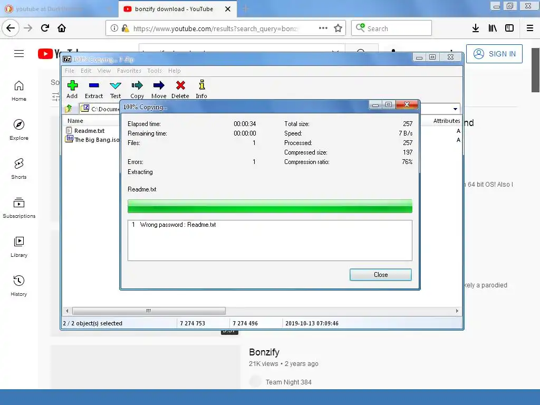Click the right arrow of 7-Zip scrollbar
540x405 pixels.
point(457,311)
